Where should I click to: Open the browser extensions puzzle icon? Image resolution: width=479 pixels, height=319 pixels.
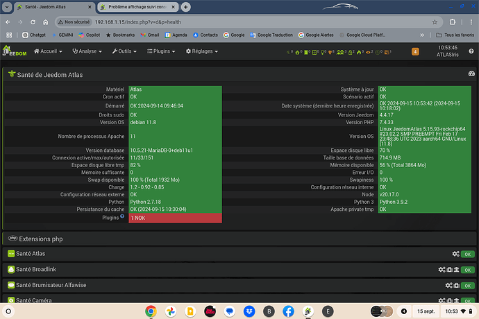453,22
